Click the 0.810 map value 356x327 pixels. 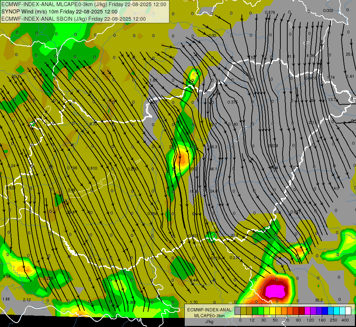point(92,168)
